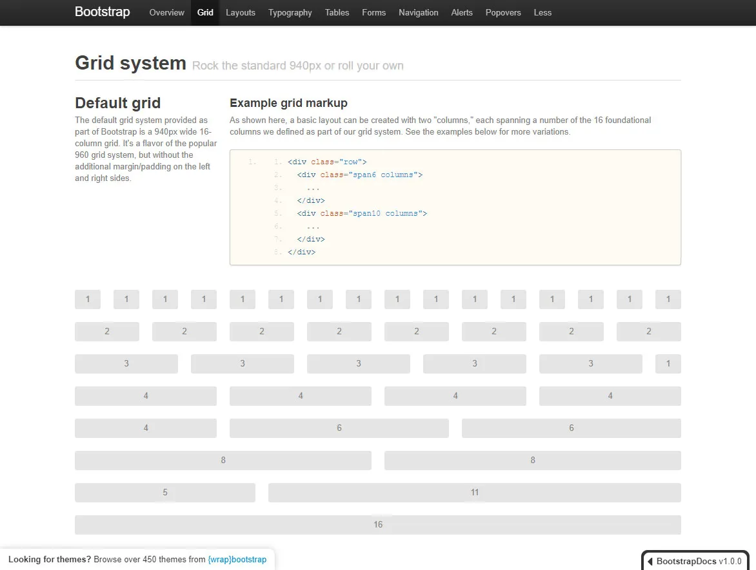756x570 pixels.
Task: Click the span6 columns code line
Action: pyautogui.click(x=360, y=175)
